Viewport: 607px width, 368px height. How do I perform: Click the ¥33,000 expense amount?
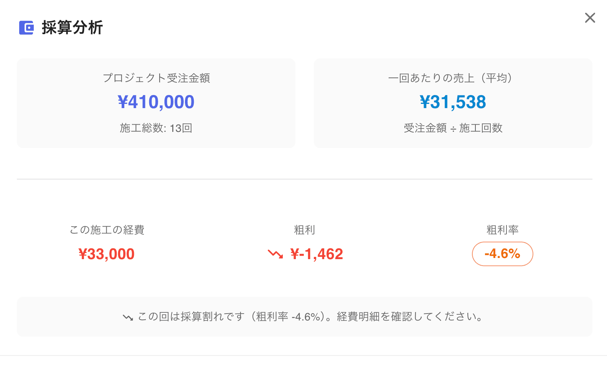pos(106,254)
